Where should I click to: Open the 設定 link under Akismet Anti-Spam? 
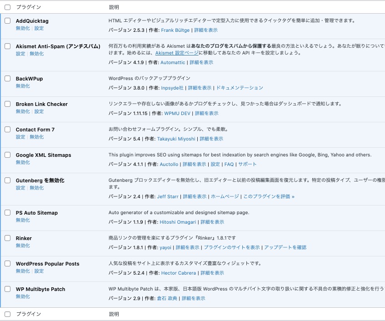tap(20, 54)
